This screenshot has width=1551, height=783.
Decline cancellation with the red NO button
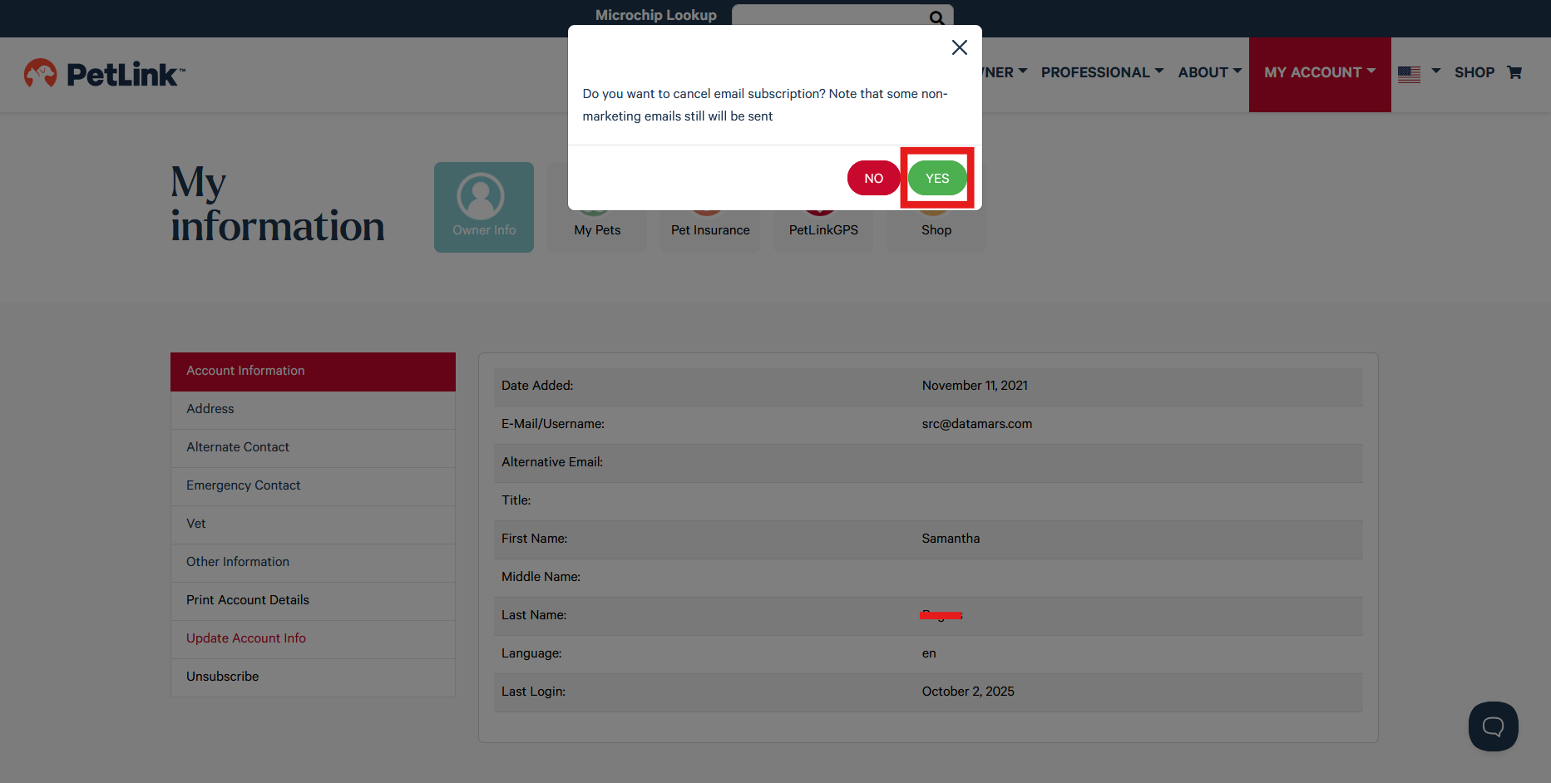pos(873,178)
